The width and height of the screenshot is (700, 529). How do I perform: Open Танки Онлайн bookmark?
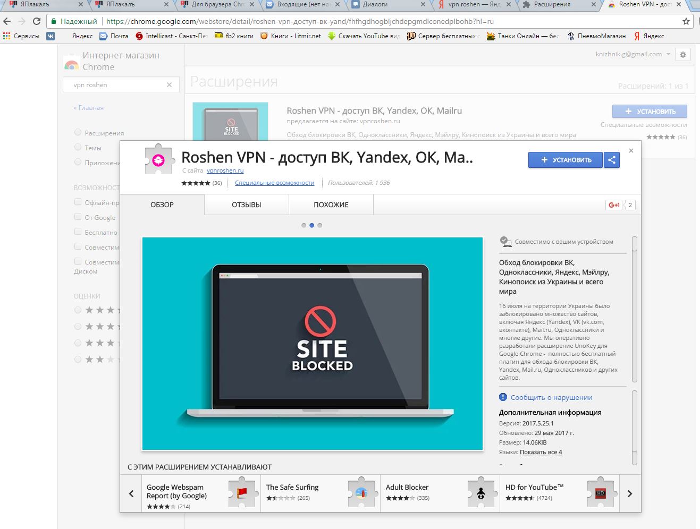(522, 36)
